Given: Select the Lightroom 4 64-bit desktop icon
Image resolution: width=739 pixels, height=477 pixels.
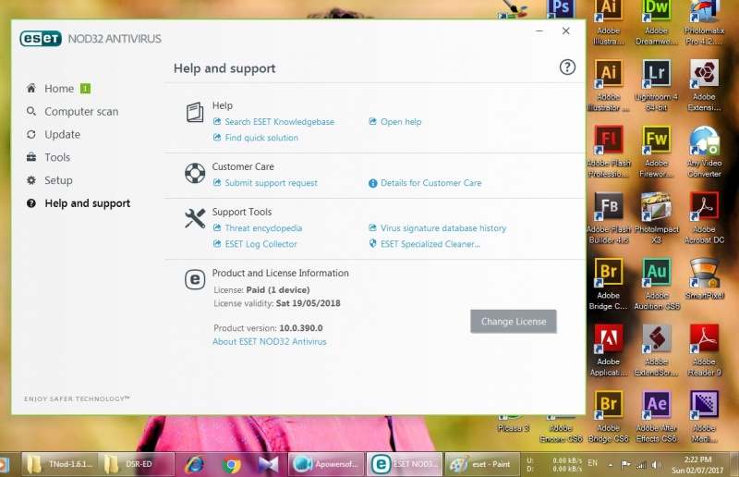Looking at the screenshot, I should (x=656, y=86).
